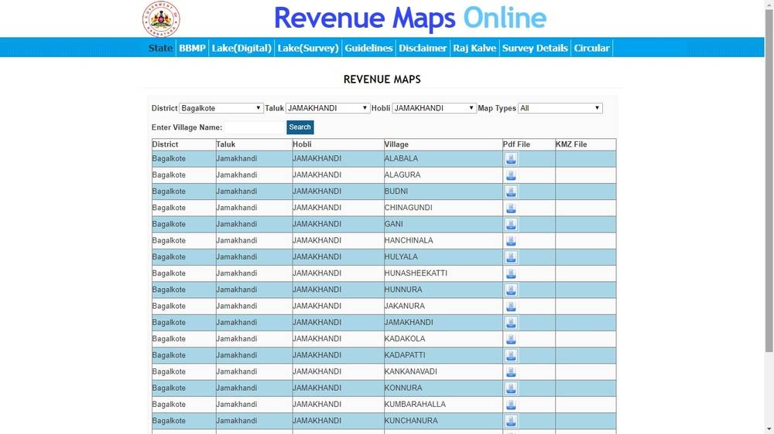The height and width of the screenshot is (434, 774).
Task: Open the ALABALA village PDF file icon
Action: [511, 158]
